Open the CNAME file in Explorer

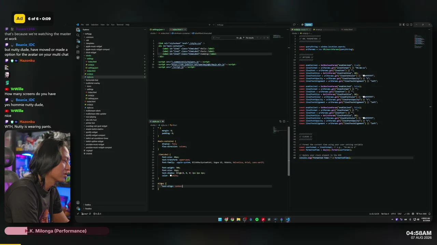[88, 153]
